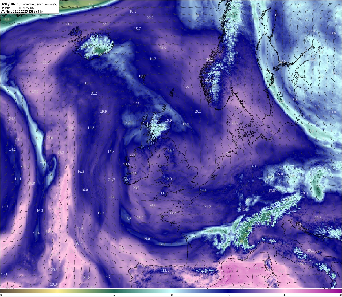The height and width of the screenshot is (297, 342).
Task: Click the 16.1 value at left edge
Action: (x=4, y=274)
